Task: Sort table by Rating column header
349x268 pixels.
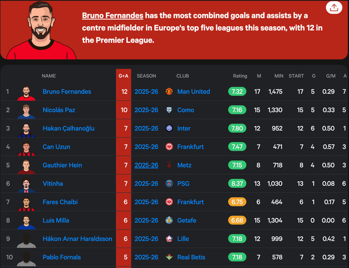Action: coord(240,76)
